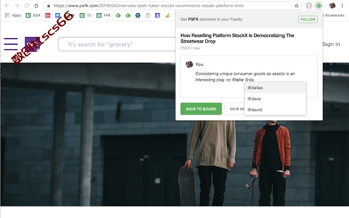Open the orange analytics bars bookmark
Image resolution: width=349 pixels, height=218 pixels.
point(167,15)
